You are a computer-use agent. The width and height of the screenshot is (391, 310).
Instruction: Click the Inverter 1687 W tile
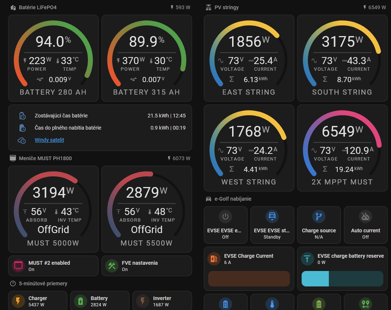pyautogui.click(x=162, y=300)
